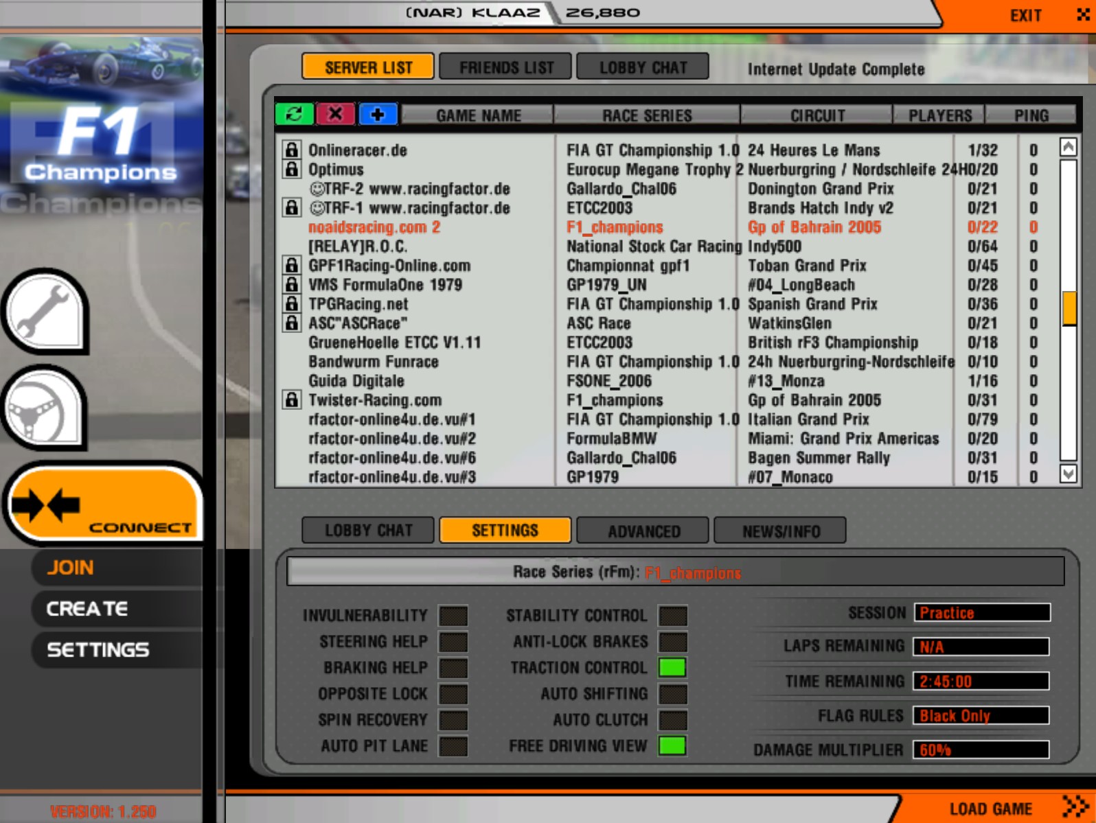The width and height of the screenshot is (1096, 823).
Task: Click the server list scroll down arrow
Action: (1068, 474)
